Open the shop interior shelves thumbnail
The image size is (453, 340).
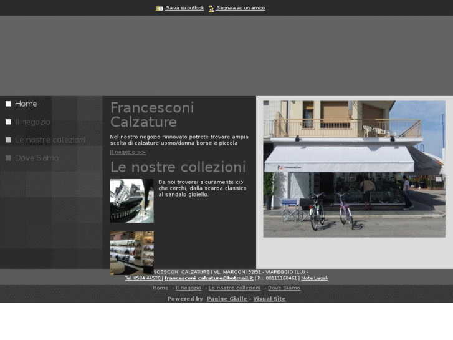click(131, 253)
